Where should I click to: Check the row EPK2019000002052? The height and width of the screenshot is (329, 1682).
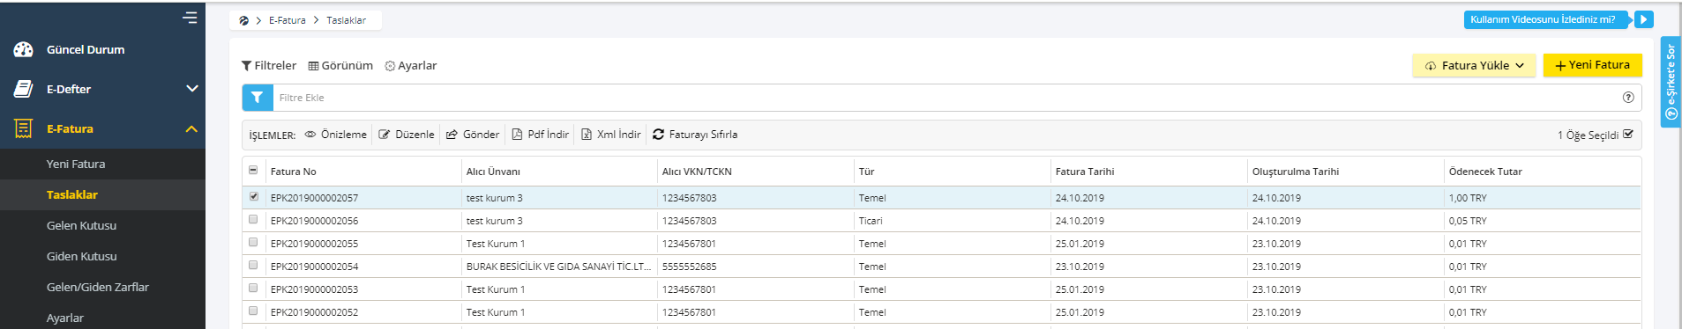pyautogui.click(x=253, y=311)
